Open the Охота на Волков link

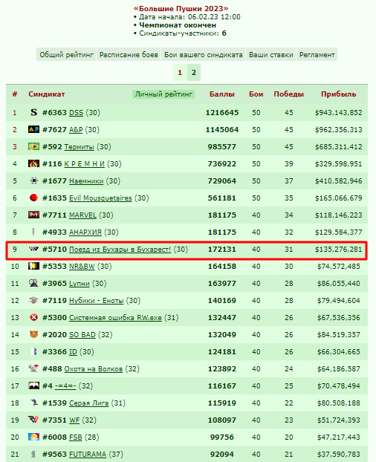coord(94,369)
